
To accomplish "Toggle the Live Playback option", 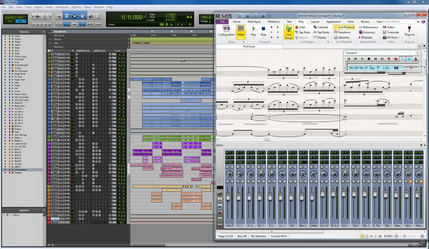I will pyautogui.click(x=343, y=27).
